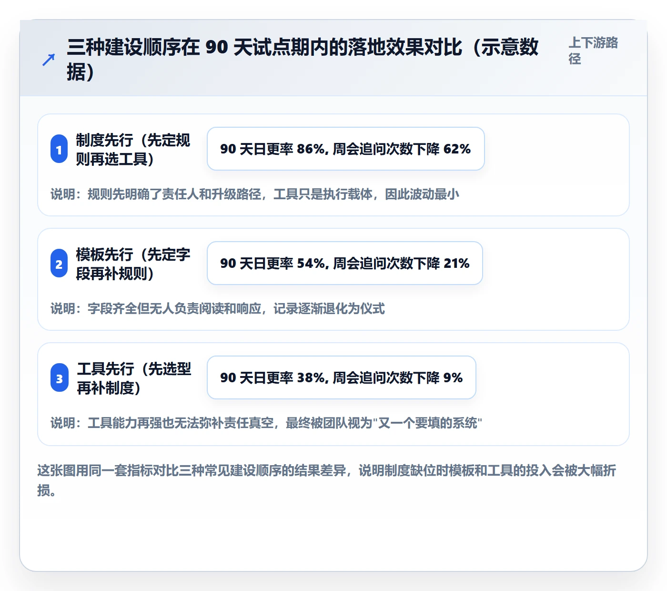
Task: Click the note starting 说明：规则先明确了责任人
Action: point(255,194)
